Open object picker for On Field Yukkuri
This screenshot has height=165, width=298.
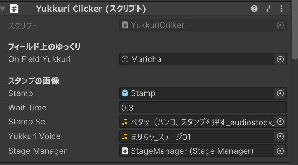pyautogui.click(x=280, y=59)
